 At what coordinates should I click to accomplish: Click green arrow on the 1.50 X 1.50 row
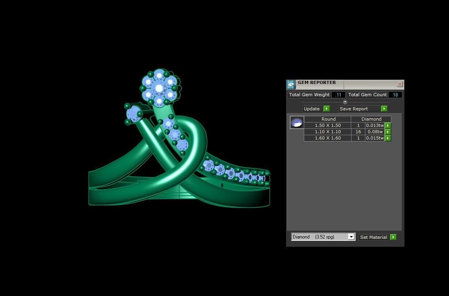point(388,126)
